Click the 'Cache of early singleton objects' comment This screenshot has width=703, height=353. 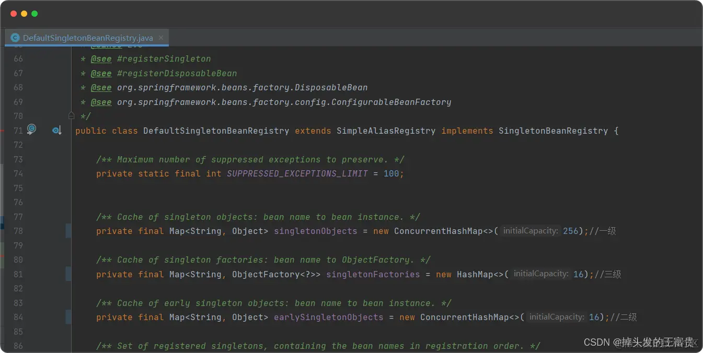pos(274,303)
